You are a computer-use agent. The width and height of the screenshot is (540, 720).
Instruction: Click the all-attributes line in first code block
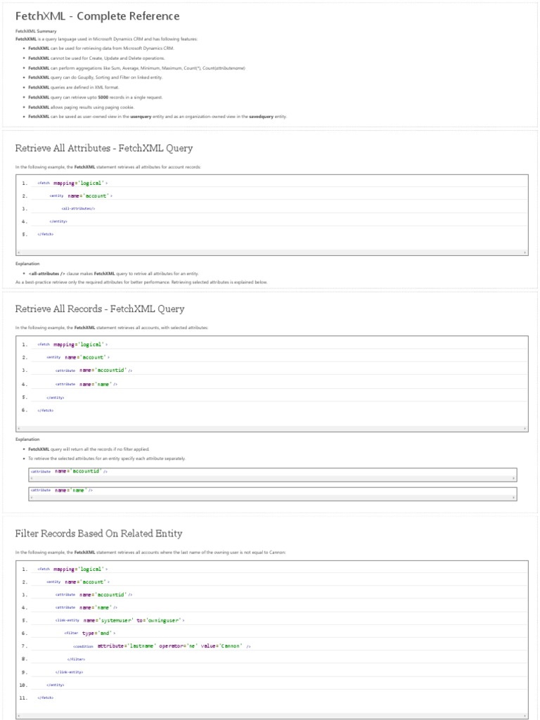[78, 209]
